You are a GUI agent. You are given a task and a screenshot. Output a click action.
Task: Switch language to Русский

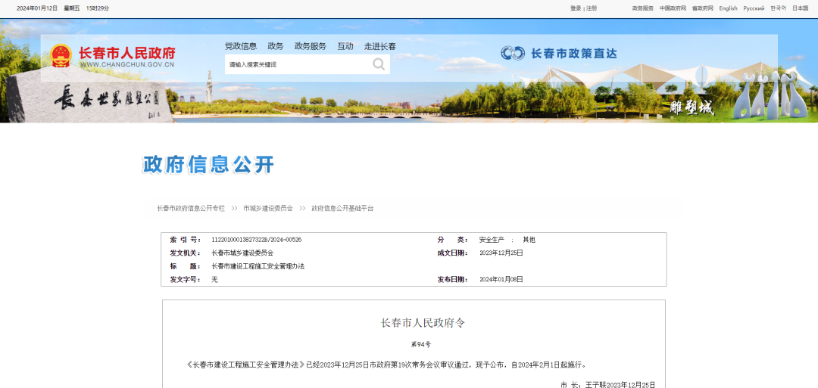(x=754, y=8)
